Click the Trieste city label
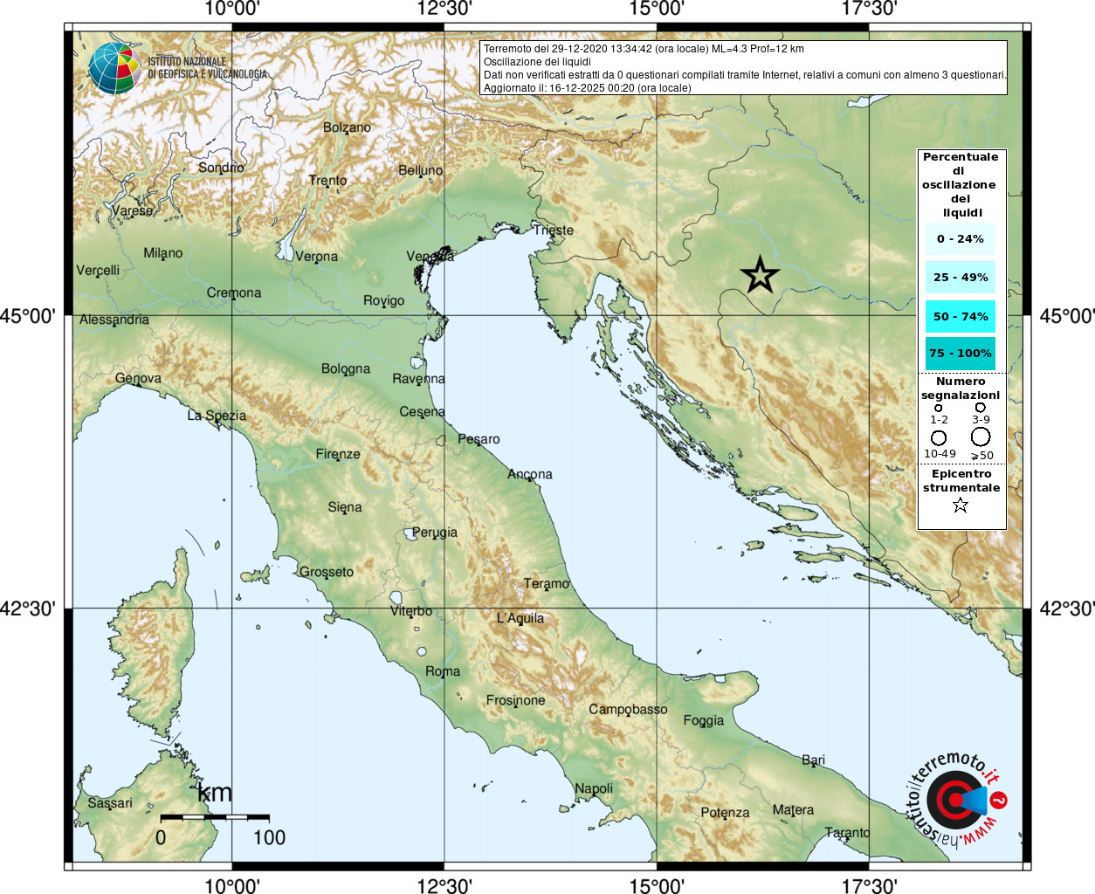Screen dimensions: 1095x894 coord(554,230)
